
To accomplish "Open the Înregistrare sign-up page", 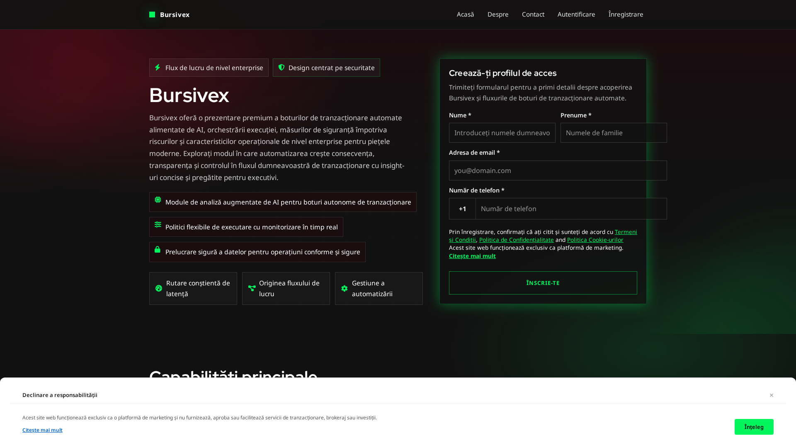I will click(626, 15).
